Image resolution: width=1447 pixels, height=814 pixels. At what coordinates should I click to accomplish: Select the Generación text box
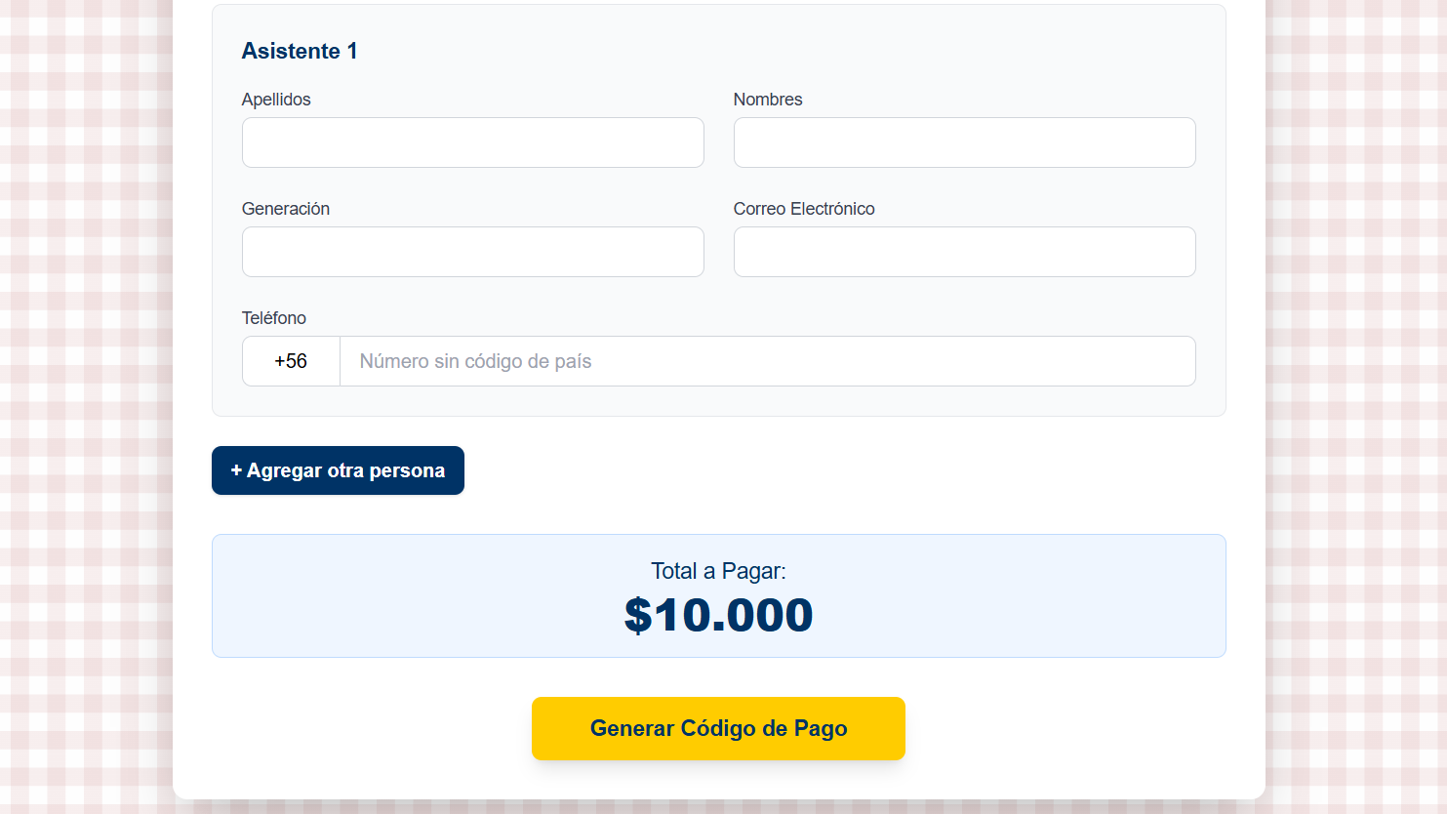click(x=472, y=252)
